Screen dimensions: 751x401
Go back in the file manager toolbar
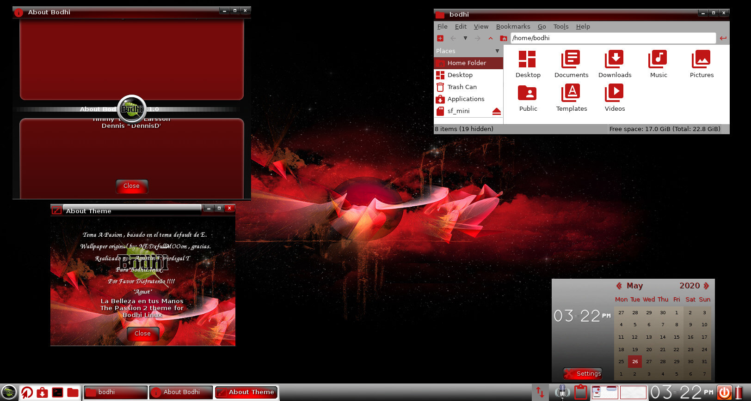(x=453, y=38)
